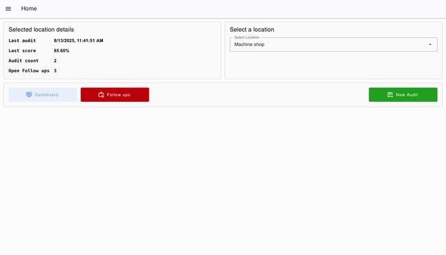Click the Audit count label
The image size is (446, 255).
[23, 60]
